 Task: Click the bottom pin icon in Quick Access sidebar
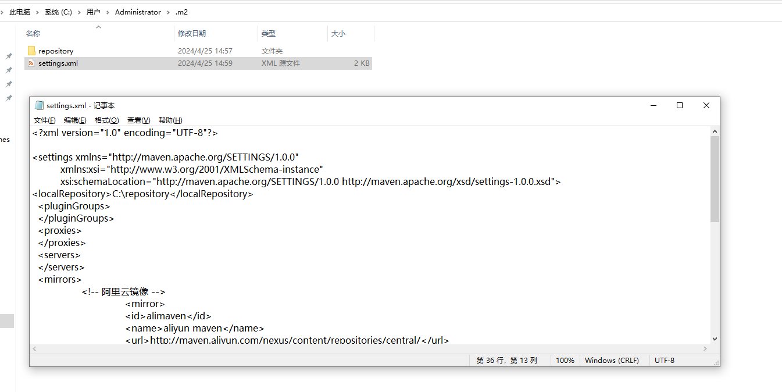(8, 98)
